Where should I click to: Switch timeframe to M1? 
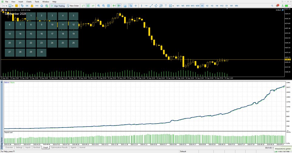(178, 6)
